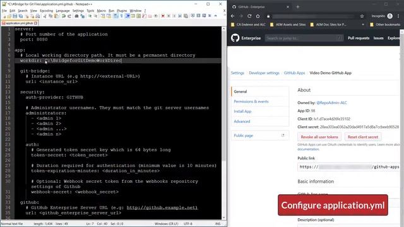This screenshot has height=227, width=404.
Task: Open the File menu in Notepad++
Action: [x=4, y=11]
